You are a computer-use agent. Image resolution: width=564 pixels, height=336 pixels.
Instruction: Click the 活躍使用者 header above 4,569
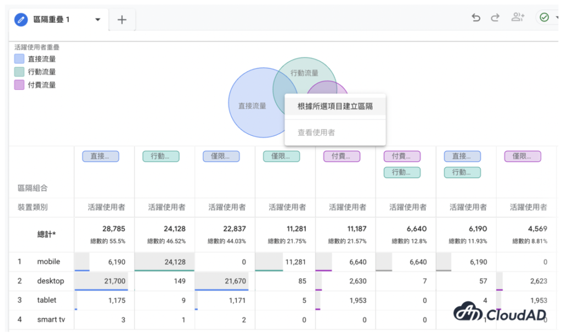click(529, 207)
